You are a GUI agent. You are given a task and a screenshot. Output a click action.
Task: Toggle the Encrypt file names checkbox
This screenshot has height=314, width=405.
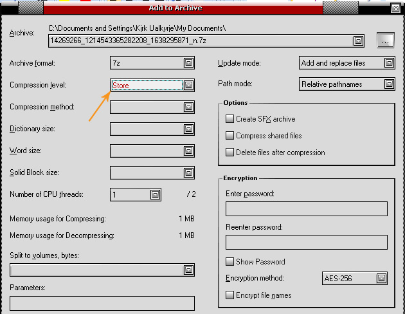tap(230, 295)
